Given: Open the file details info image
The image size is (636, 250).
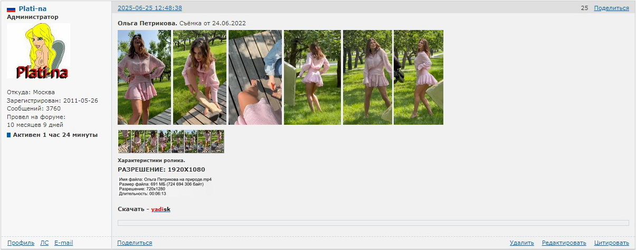Looking at the screenshot, I should (x=165, y=186).
